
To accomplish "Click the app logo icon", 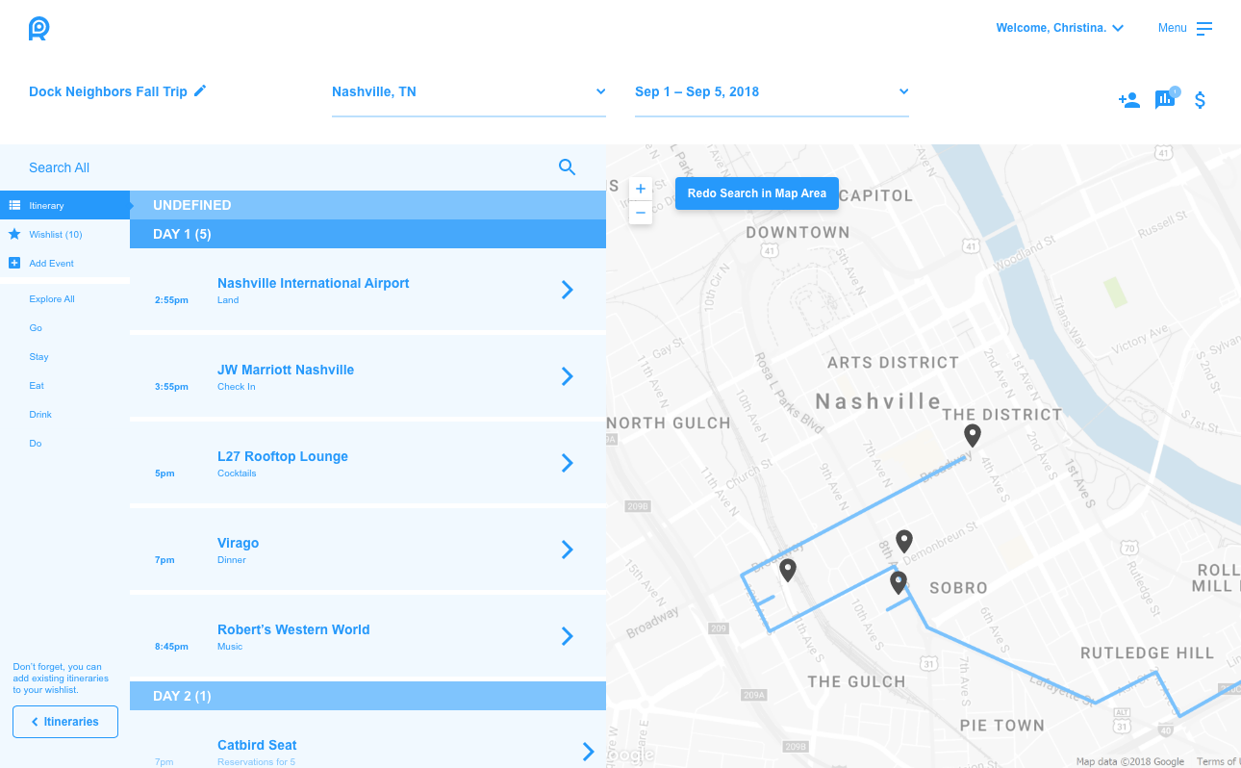I will click(38, 28).
